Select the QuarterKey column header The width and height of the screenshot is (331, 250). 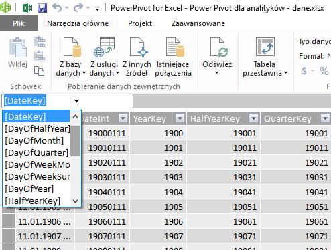coord(287,118)
